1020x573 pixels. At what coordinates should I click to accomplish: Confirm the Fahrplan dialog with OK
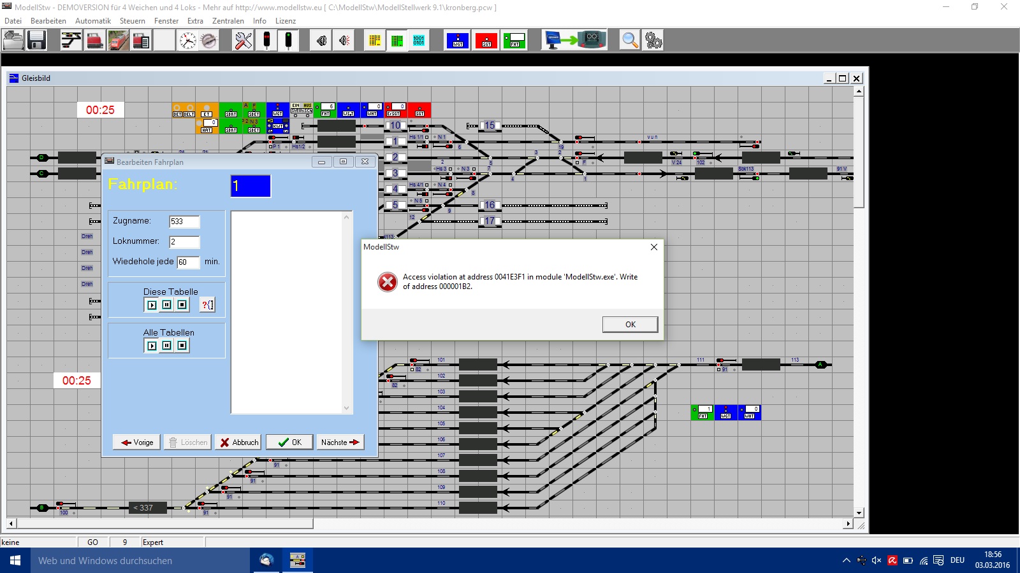(289, 442)
